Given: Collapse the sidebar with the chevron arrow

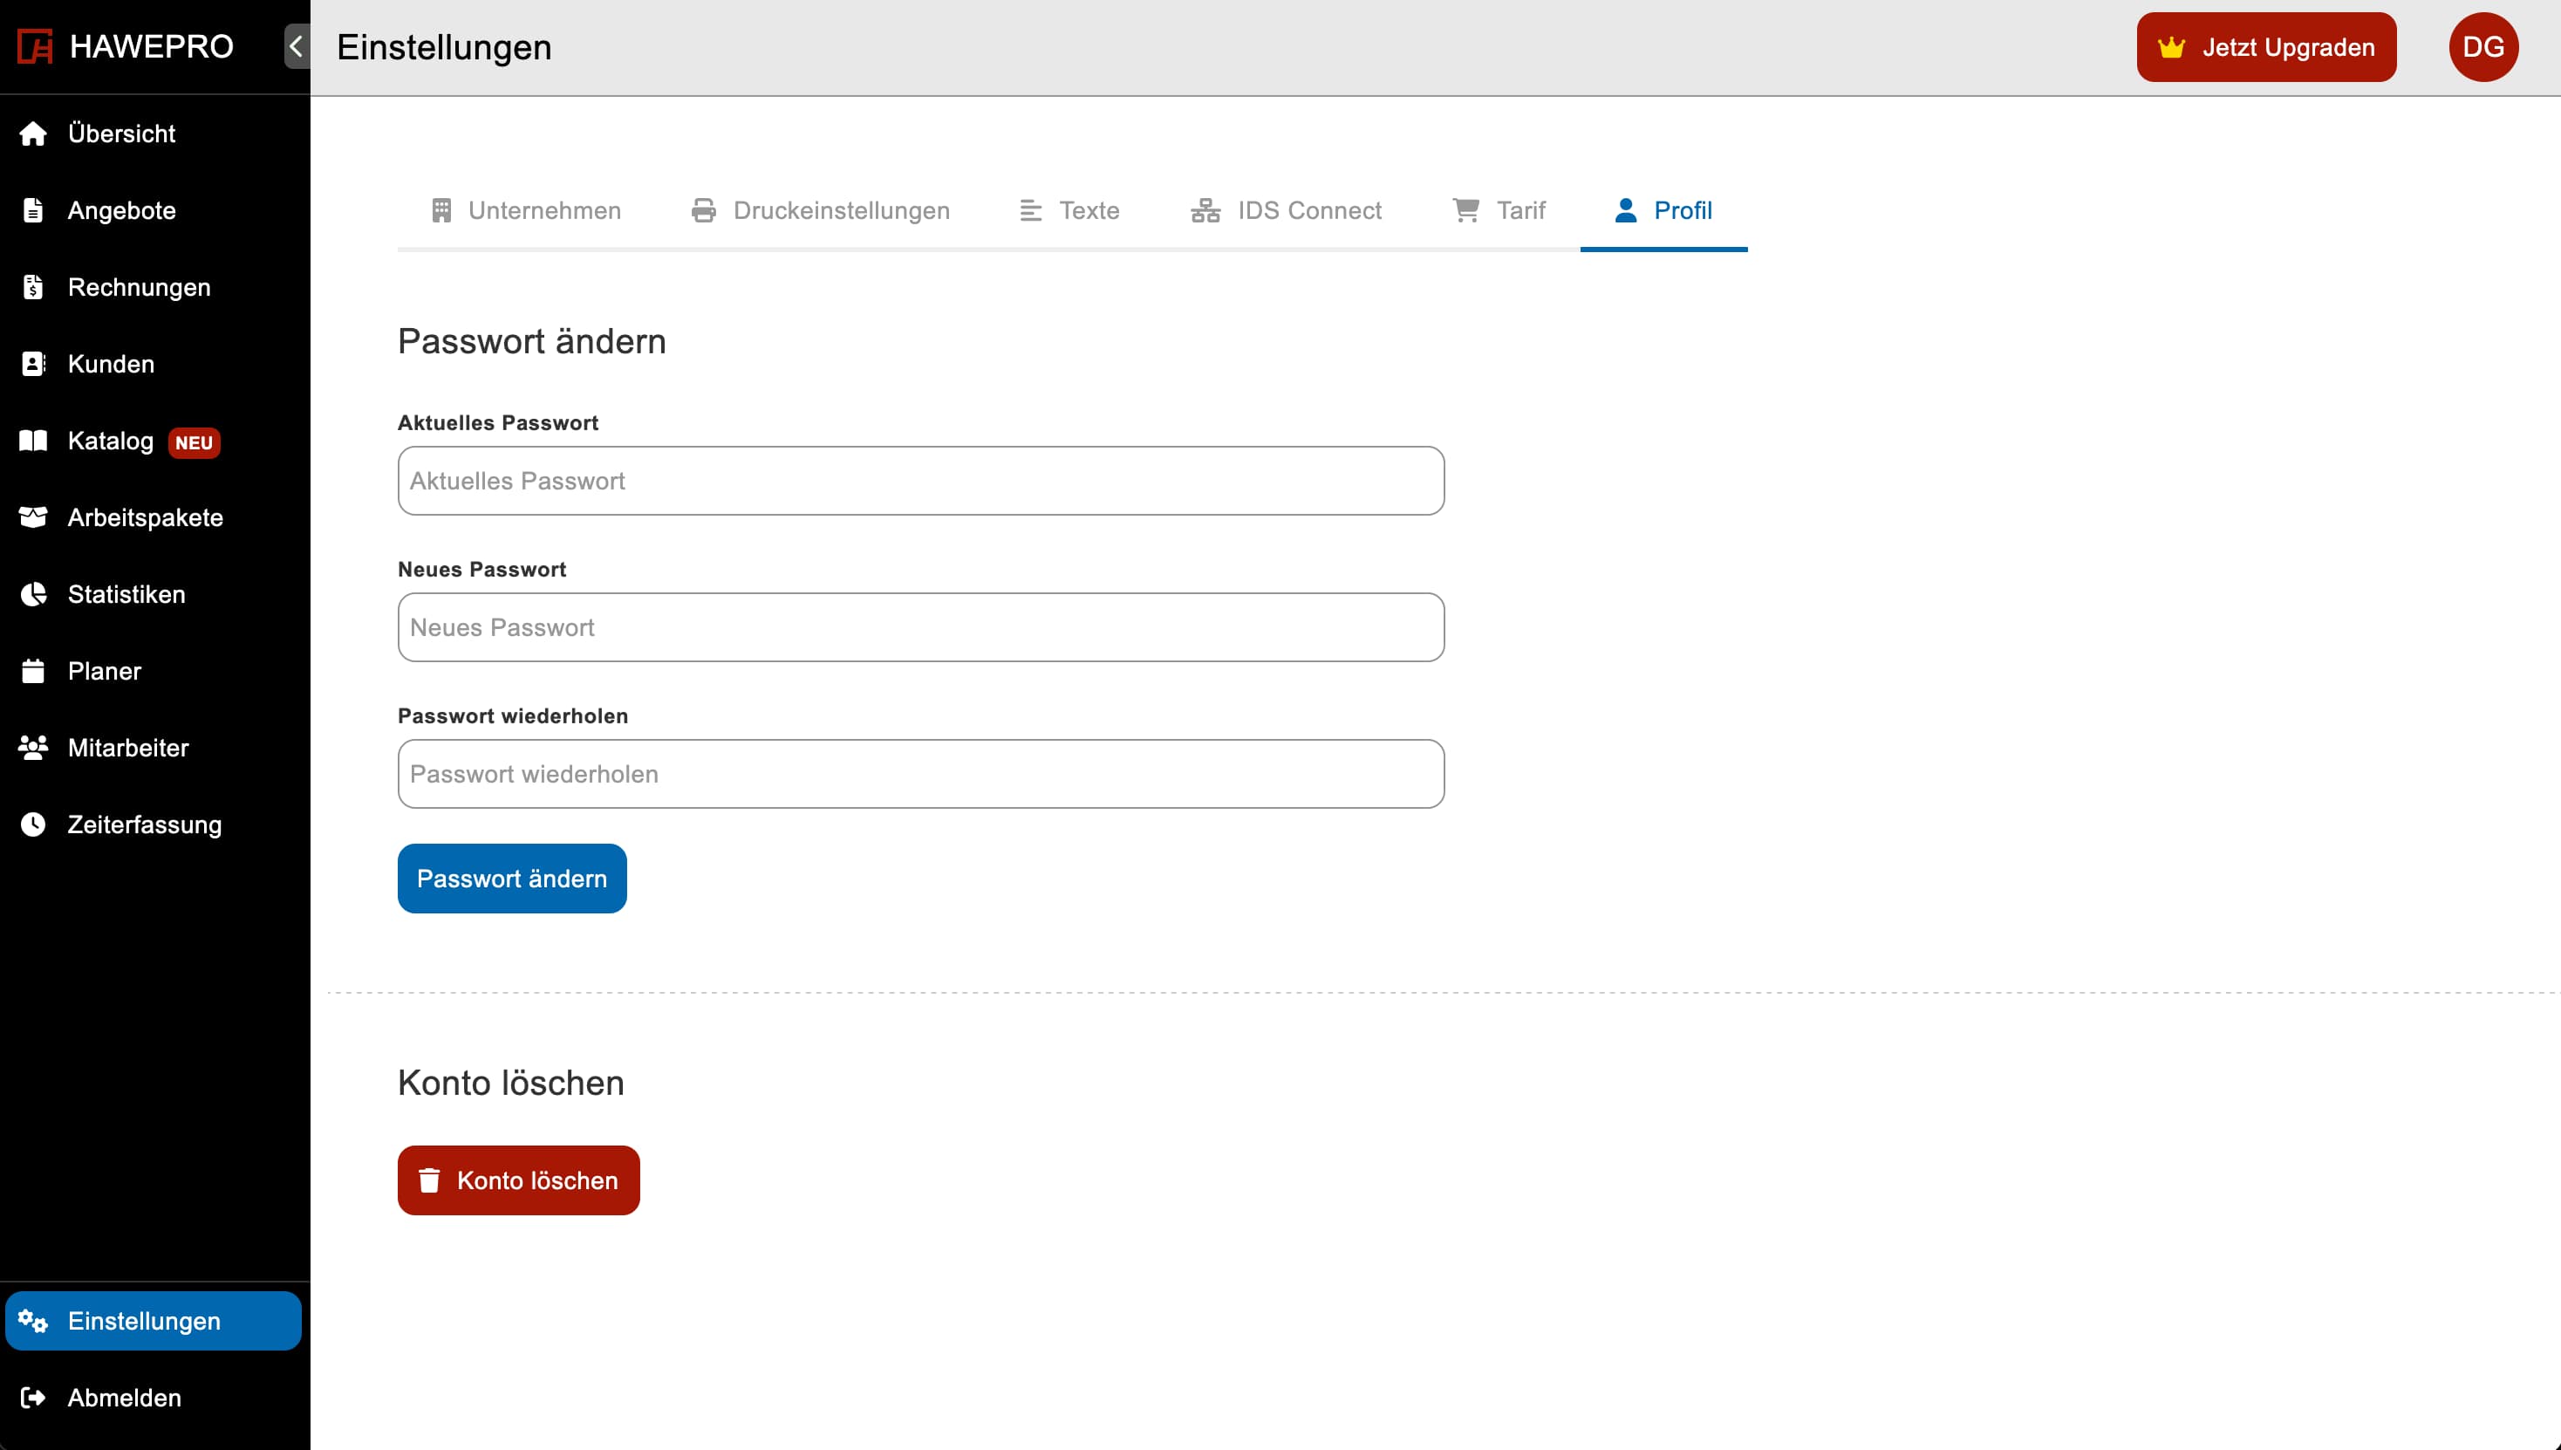Looking at the screenshot, I should coord(296,47).
